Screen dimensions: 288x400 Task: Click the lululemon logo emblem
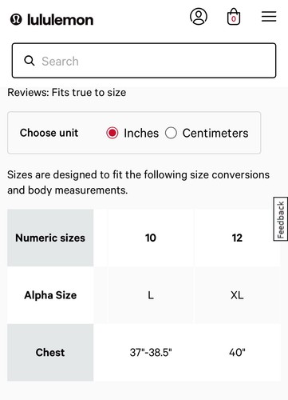(16, 20)
